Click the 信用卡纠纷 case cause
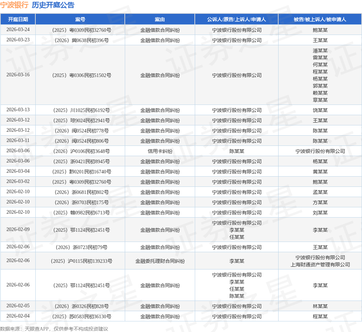This screenshot has height=332, width=362. [x=160, y=152]
